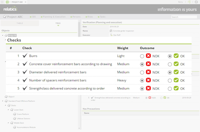Click green OK check icon in Number of spacers row

[176, 80]
